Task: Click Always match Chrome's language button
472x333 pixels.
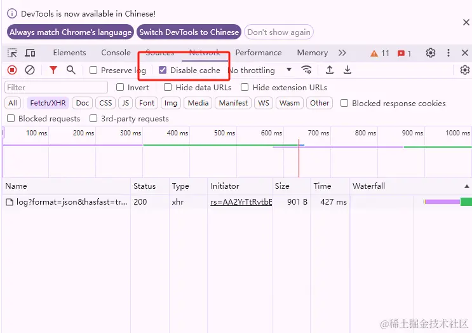Action: [x=71, y=32]
